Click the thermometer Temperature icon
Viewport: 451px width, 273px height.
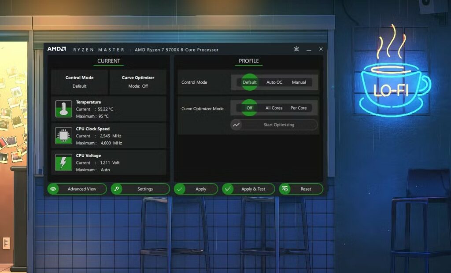pos(63,109)
